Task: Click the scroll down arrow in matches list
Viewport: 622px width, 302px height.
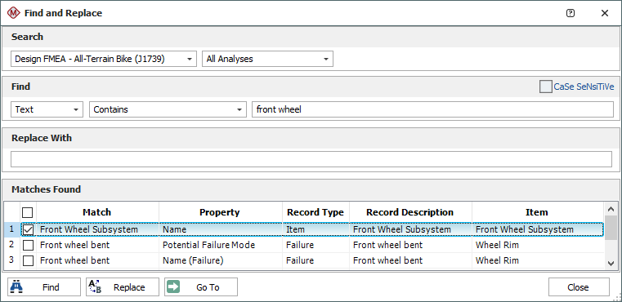Action: click(x=611, y=263)
